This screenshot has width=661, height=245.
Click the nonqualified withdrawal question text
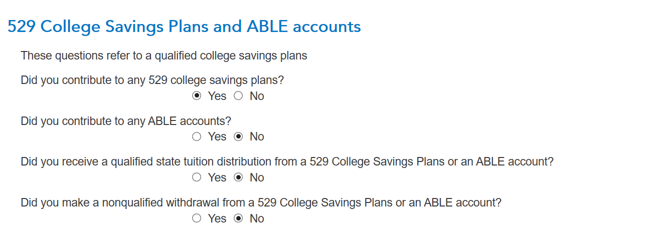(261, 203)
